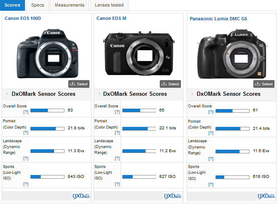Open Portrait help for Canon EOS M

pyautogui.click(x=117, y=133)
